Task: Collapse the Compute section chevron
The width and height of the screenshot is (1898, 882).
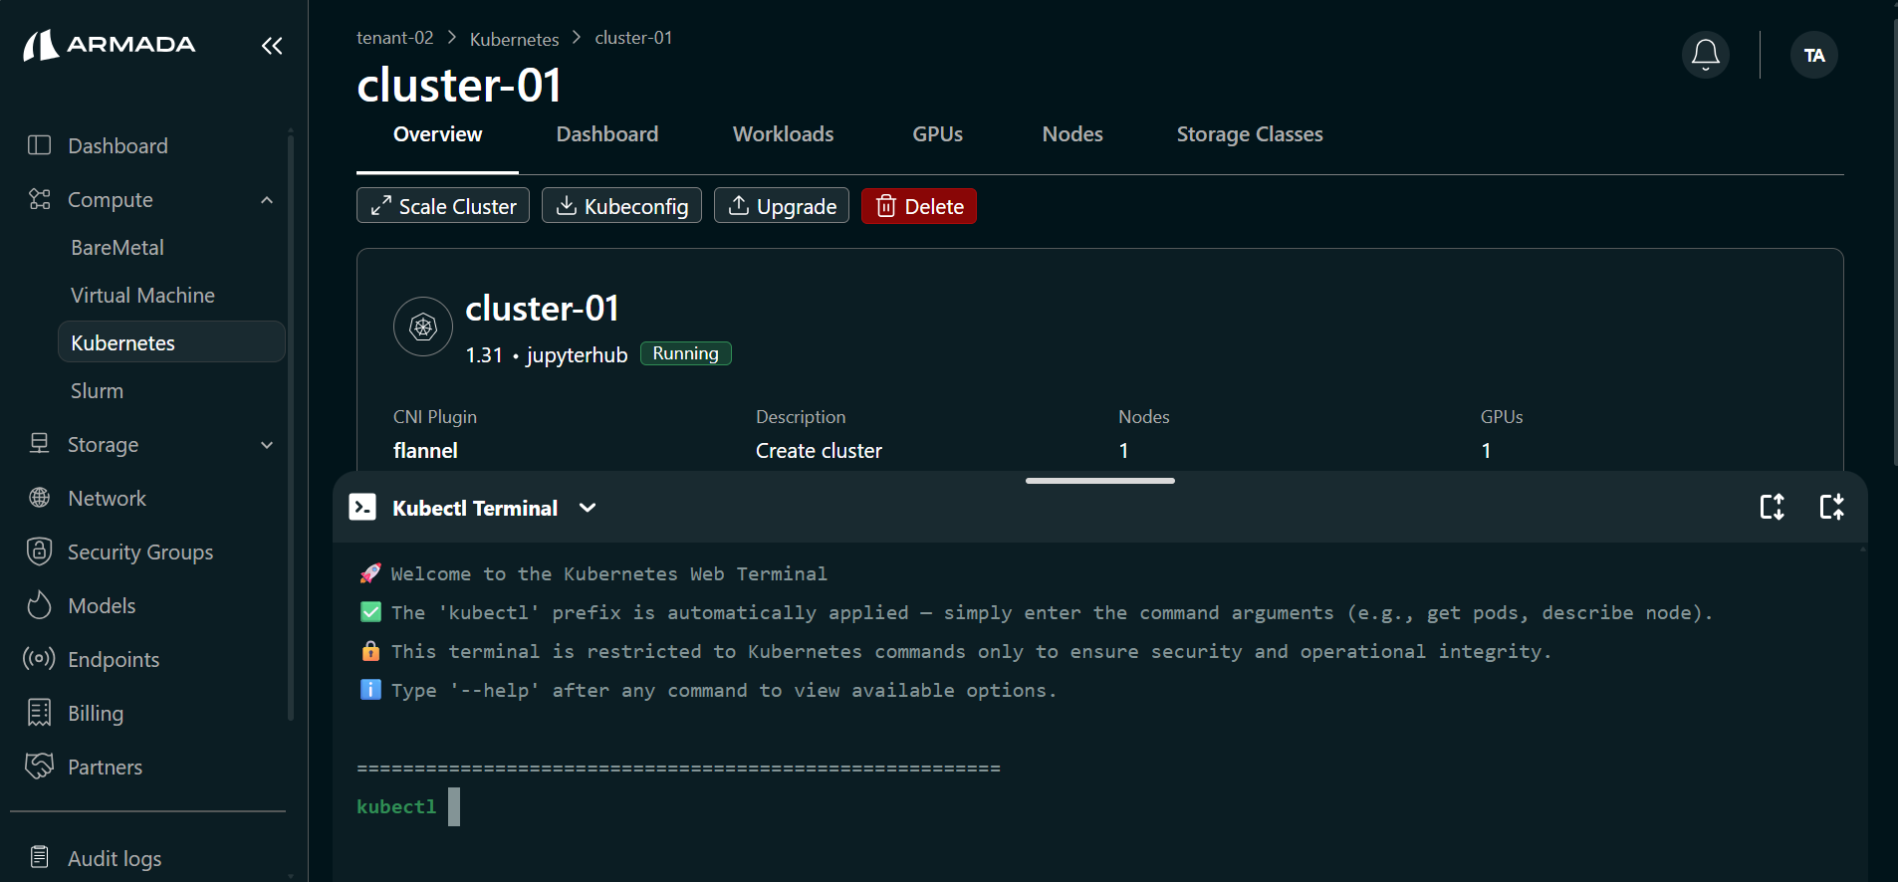Action: click(267, 200)
